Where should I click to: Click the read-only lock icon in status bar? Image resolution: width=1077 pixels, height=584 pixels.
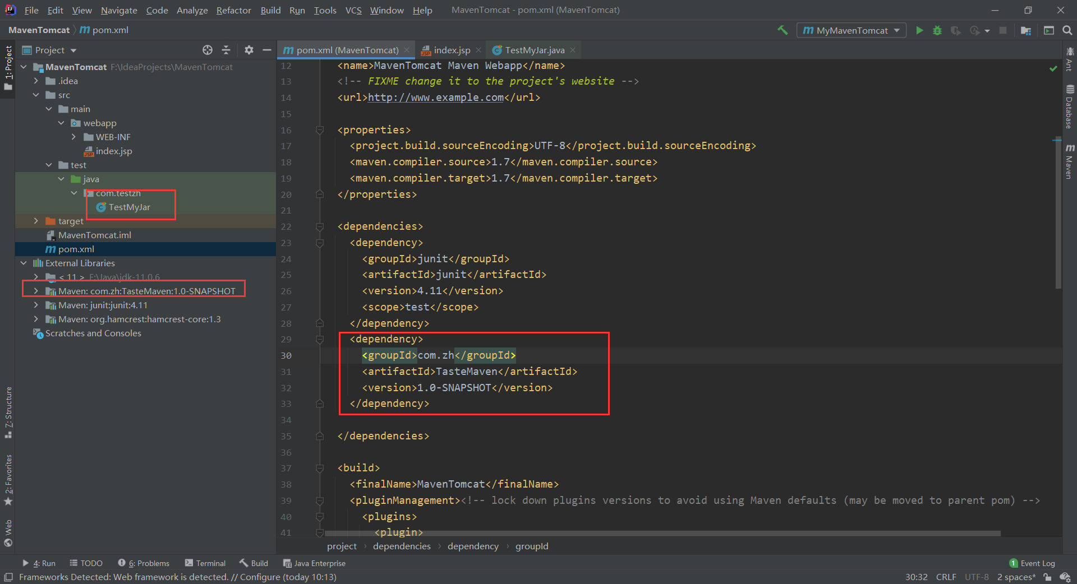pyautogui.click(x=1047, y=577)
